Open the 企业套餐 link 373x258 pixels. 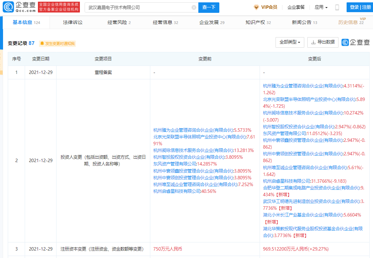[x=296, y=7]
